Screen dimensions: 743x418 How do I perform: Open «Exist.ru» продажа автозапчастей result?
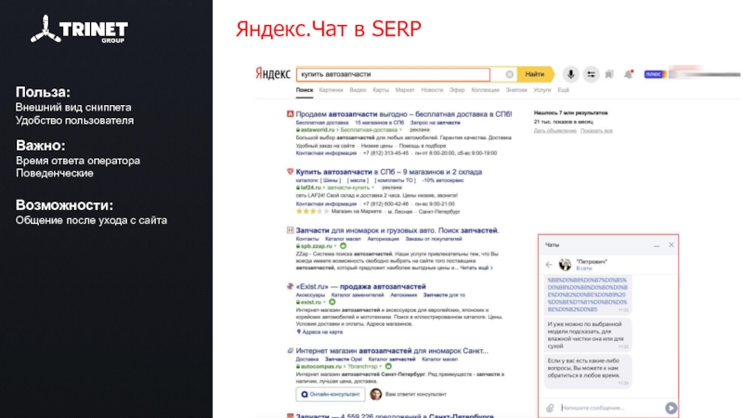pos(360,287)
